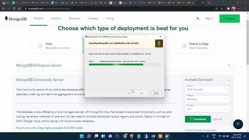The image size is (249, 140).
Task: Open the Products menu
Action: [39, 19]
